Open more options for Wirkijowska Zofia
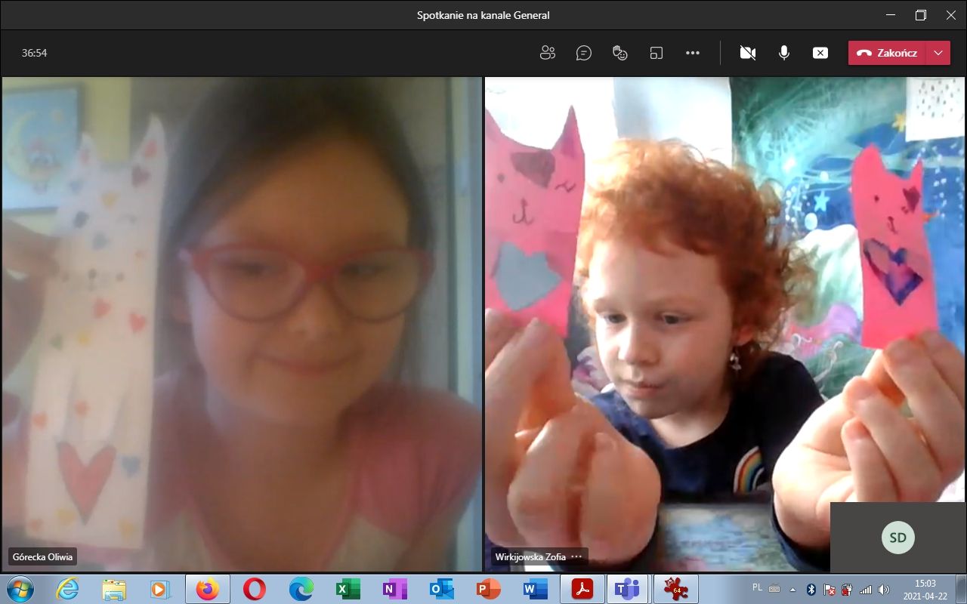This screenshot has height=604, width=967. [x=576, y=557]
